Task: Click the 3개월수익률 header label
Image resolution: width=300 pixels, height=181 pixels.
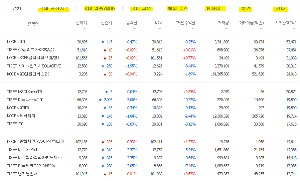Action: click(x=185, y=23)
